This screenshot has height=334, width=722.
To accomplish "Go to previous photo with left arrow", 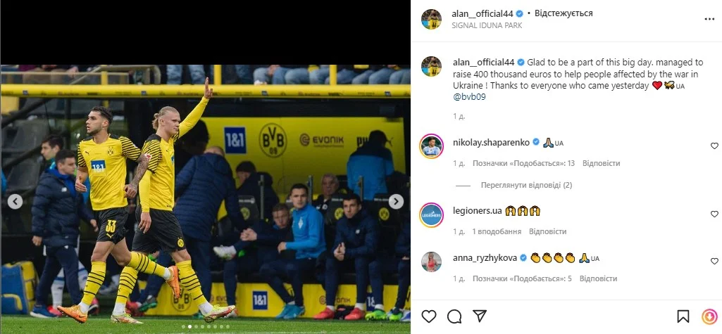I will click(x=15, y=201).
